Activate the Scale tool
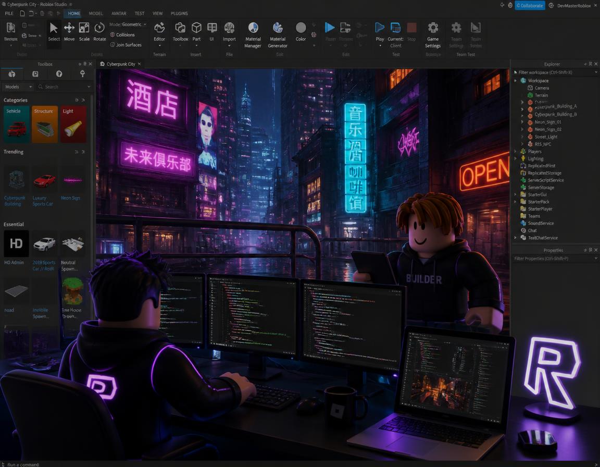The width and height of the screenshot is (600, 467). click(x=84, y=32)
